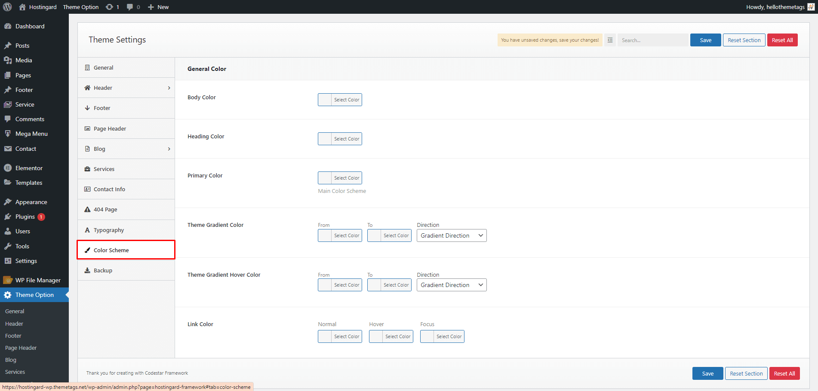
Task: Click the WP File Manager folder icon
Action: pos(8,280)
